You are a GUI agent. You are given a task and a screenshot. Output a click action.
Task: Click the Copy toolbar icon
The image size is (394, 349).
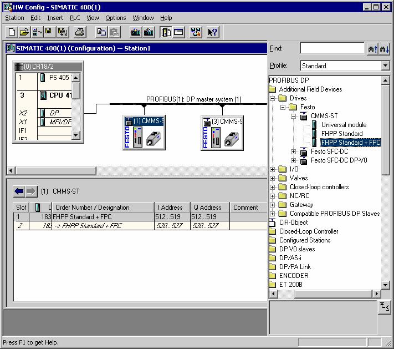[x=101, y=32]
